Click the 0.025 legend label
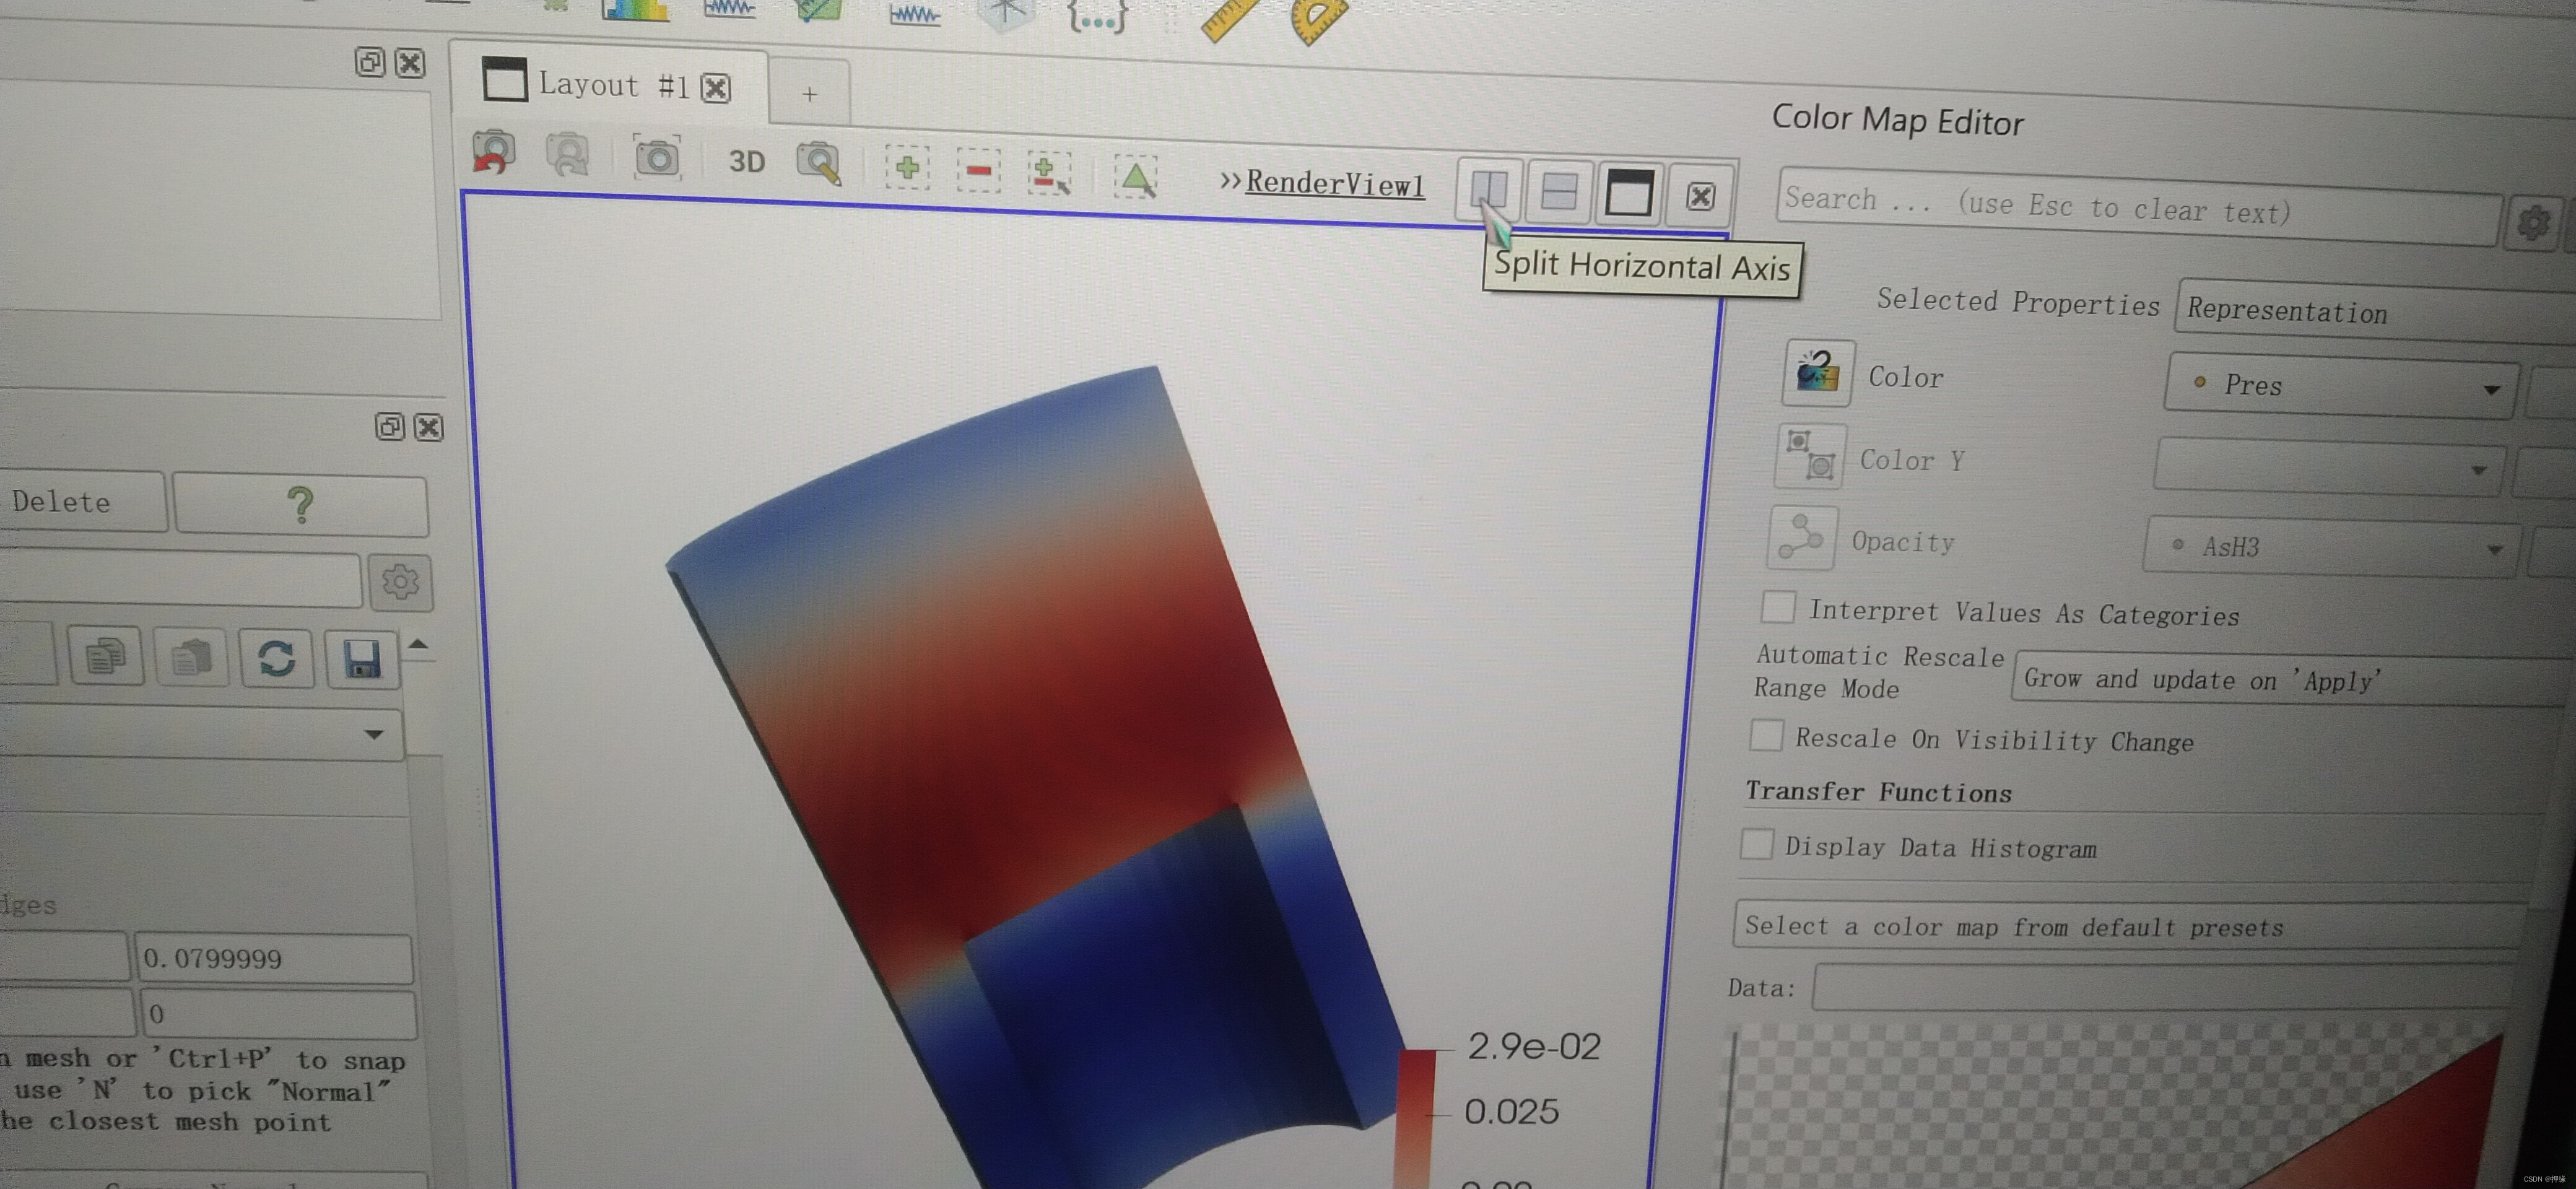 tap(1511, 1111)
